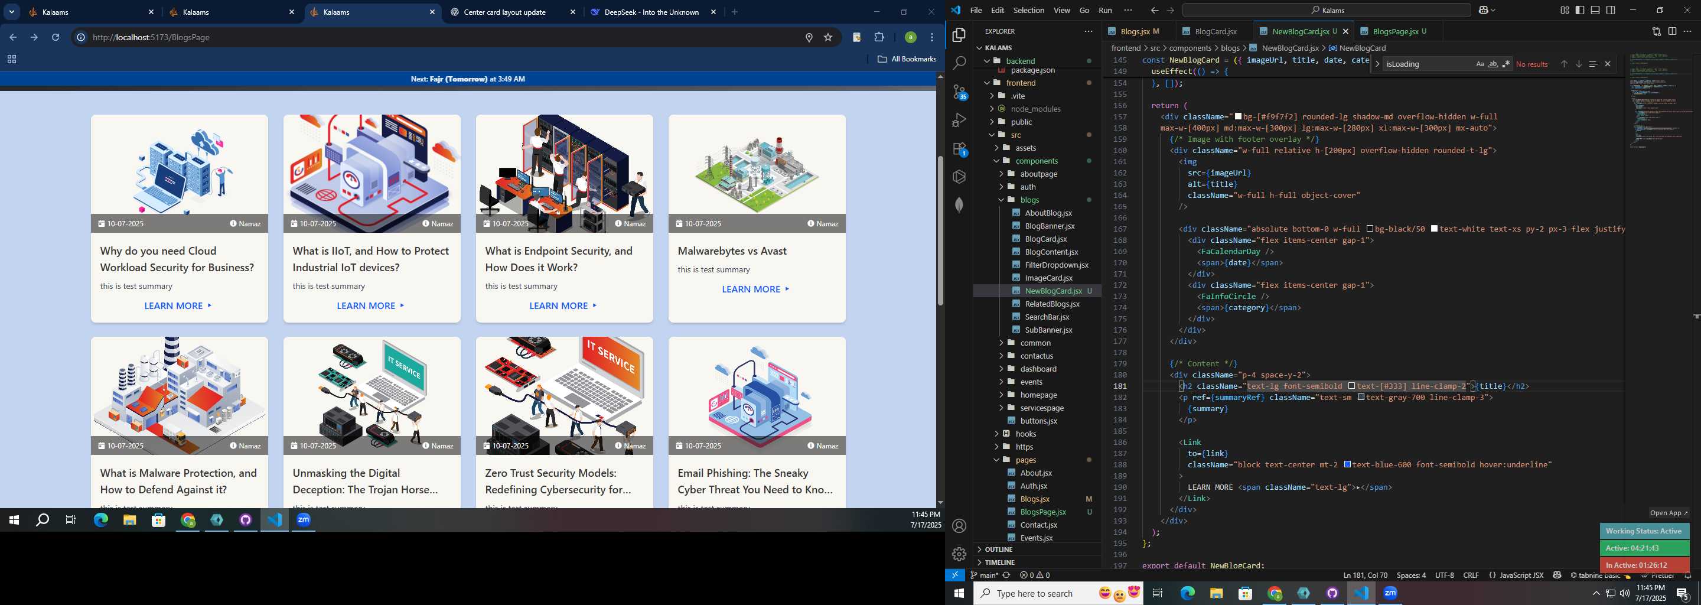This screenshot has height=605, width=1701.
Task: Jump to next match in find widget
Action: point(1578,64)
